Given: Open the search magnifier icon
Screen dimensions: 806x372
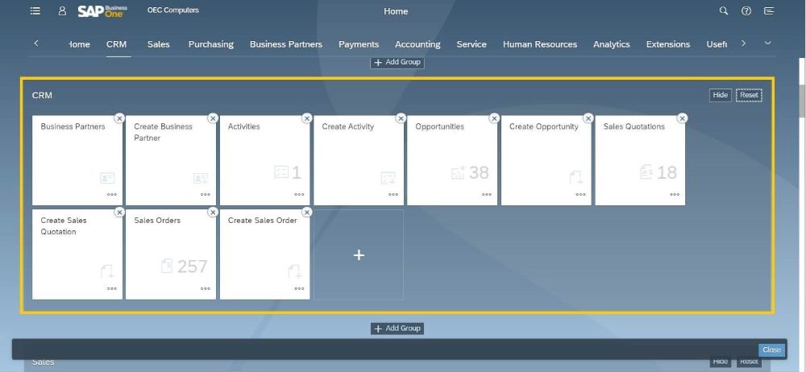Looking at the screenshot, I should tap(724, 10).
